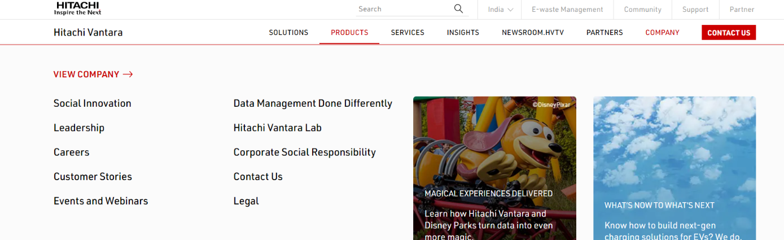Click MAGICAL EXPERIENCES DELIVERED heading
The width and height of the screenshot is (784, 240).
coord(489,193)
